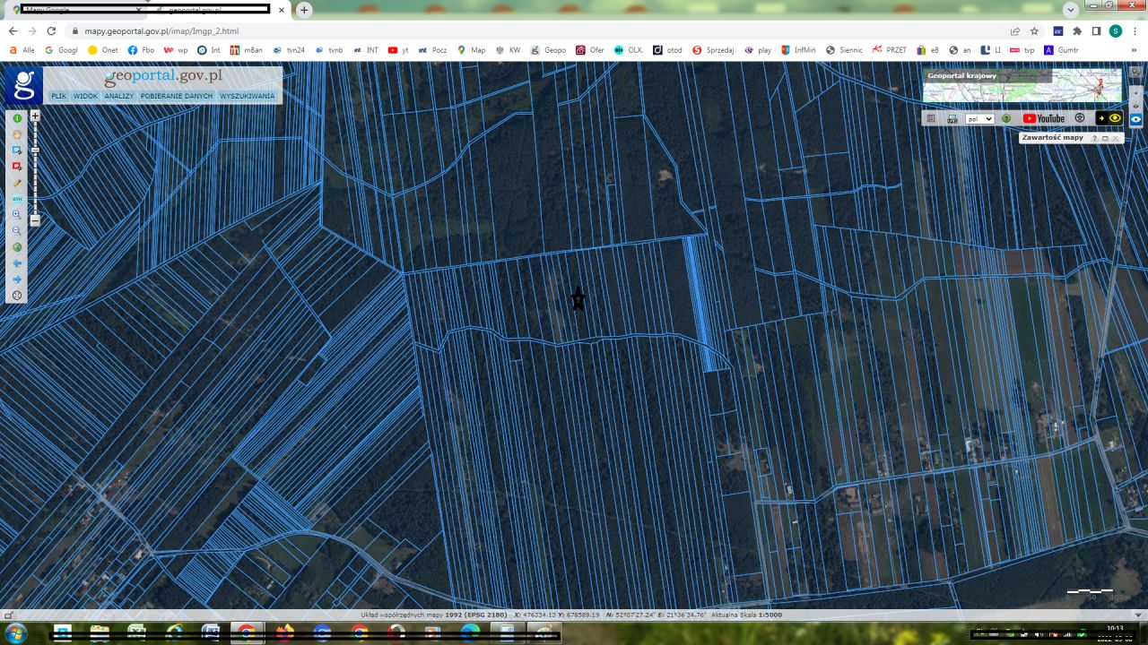
Task: Open the YouTube link
Action: point(1044,118)
